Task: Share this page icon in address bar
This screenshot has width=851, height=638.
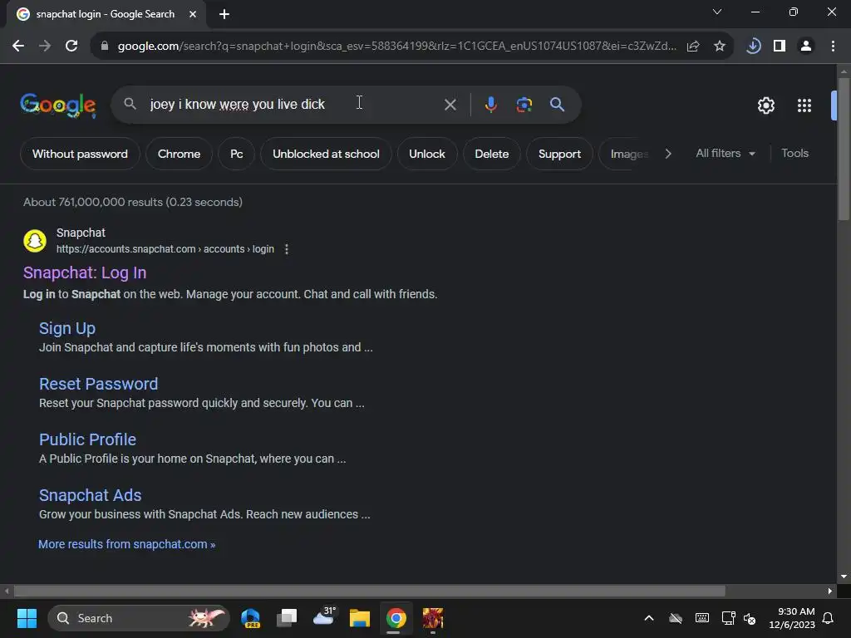Action: click(693, 47)
